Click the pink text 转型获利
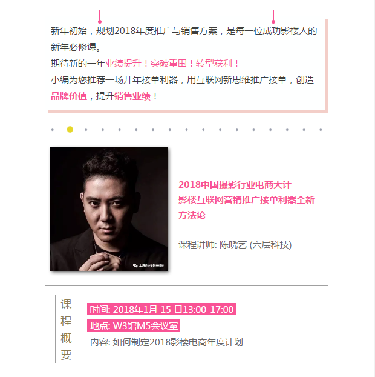Viewport: 375px width, 377px height. [x=214, y=64]
